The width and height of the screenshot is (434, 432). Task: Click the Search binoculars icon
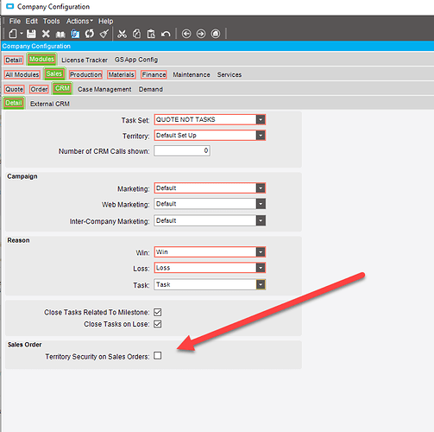tap(60, 34)
